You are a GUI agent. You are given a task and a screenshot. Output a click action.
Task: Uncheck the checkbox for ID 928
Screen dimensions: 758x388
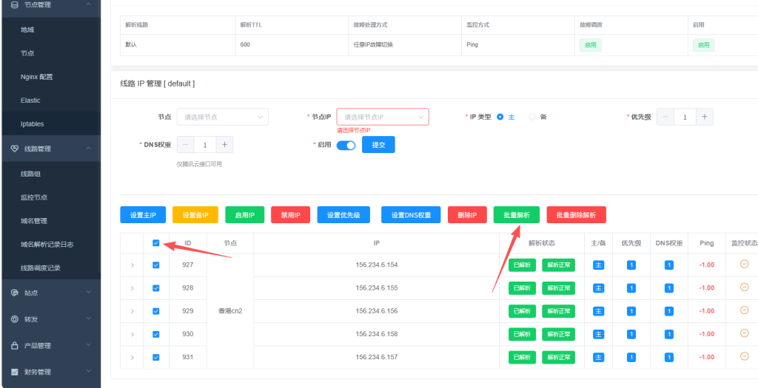[155, 288]
